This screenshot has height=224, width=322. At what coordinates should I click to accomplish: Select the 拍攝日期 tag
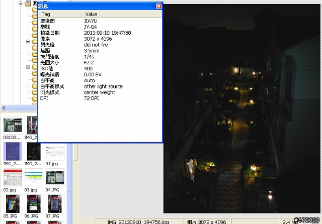pyautogui.click(x=50, y=33)
